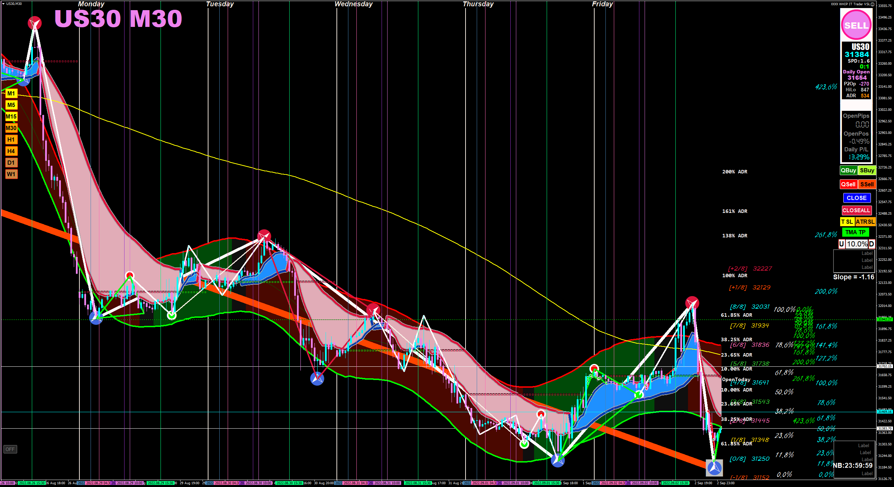
Task: Click the blue buy-arrow marker at Wednesday's low
Action: pos(317,378)
